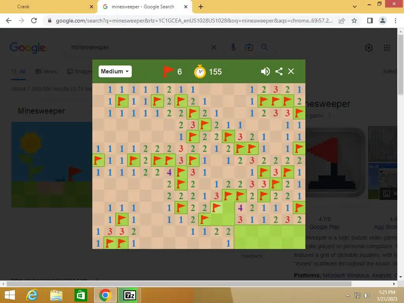Click the flag counter icon

point(168,71)
